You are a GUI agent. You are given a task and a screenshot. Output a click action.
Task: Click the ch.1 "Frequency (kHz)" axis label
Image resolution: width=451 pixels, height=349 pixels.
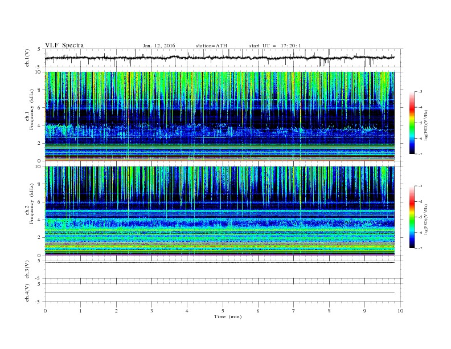pyautogui.click(x=31, y=109)
